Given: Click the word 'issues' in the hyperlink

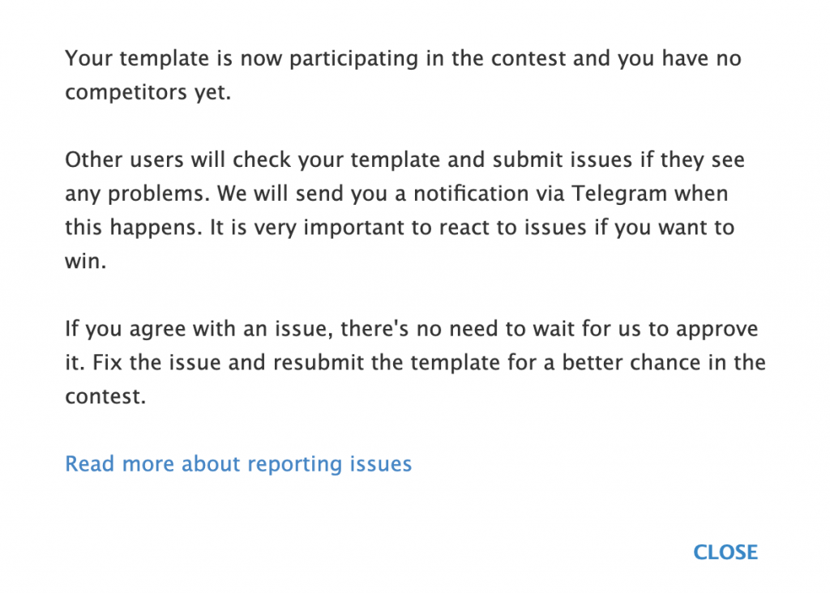Looking at the screenshot, I should click(x=383, y=463).
